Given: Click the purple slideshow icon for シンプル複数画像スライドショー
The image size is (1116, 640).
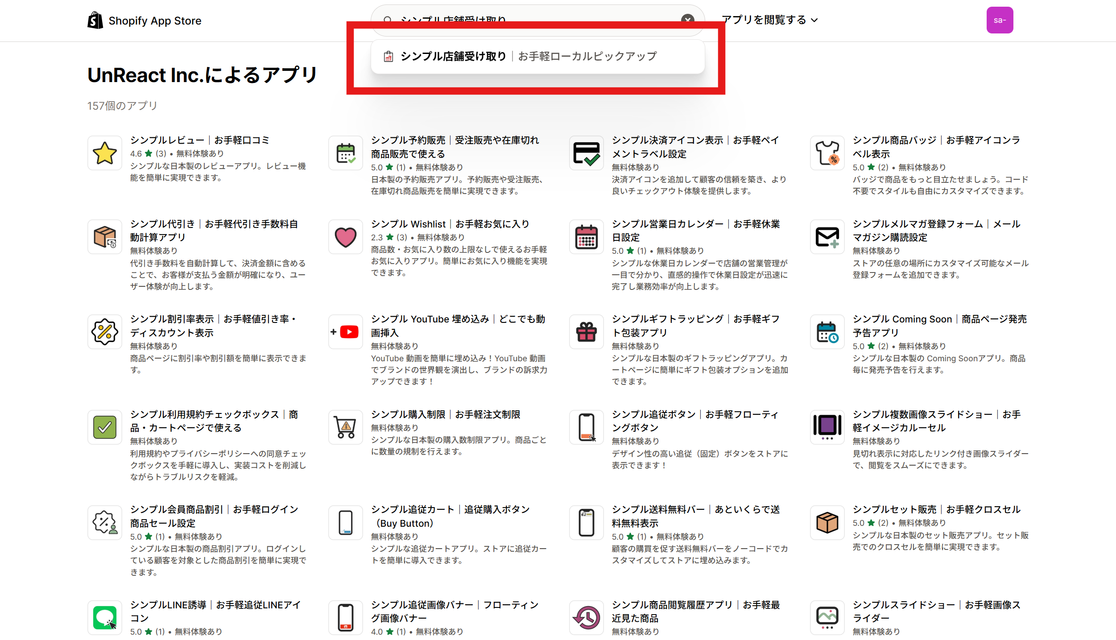Looking at the screenshot, I should click(827, 427).
